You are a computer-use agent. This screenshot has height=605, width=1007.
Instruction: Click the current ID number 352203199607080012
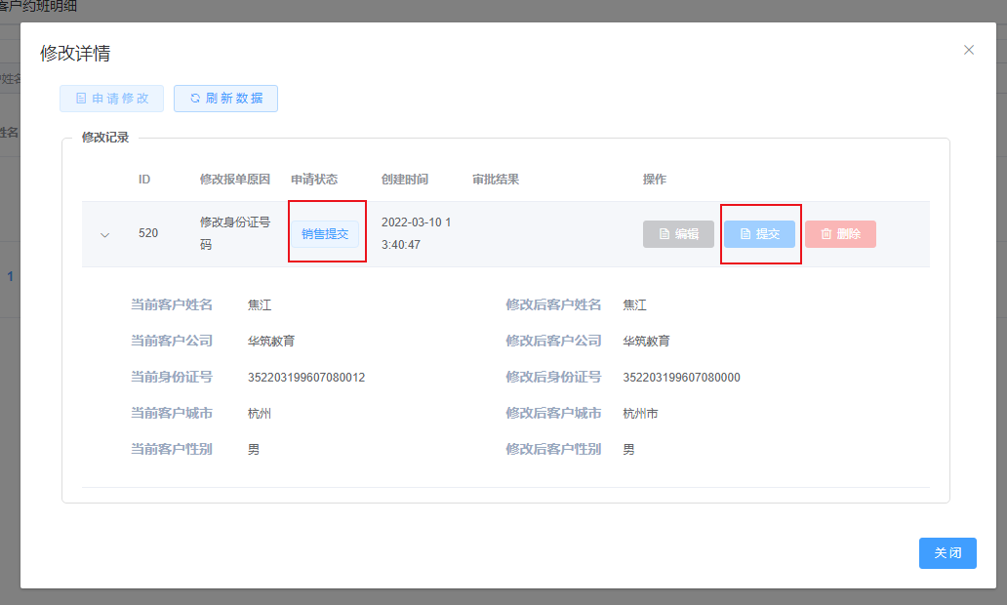click(306, 378)
